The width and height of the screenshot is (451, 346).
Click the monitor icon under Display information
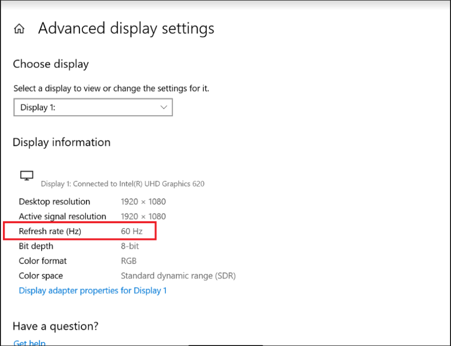pos(27,176)
